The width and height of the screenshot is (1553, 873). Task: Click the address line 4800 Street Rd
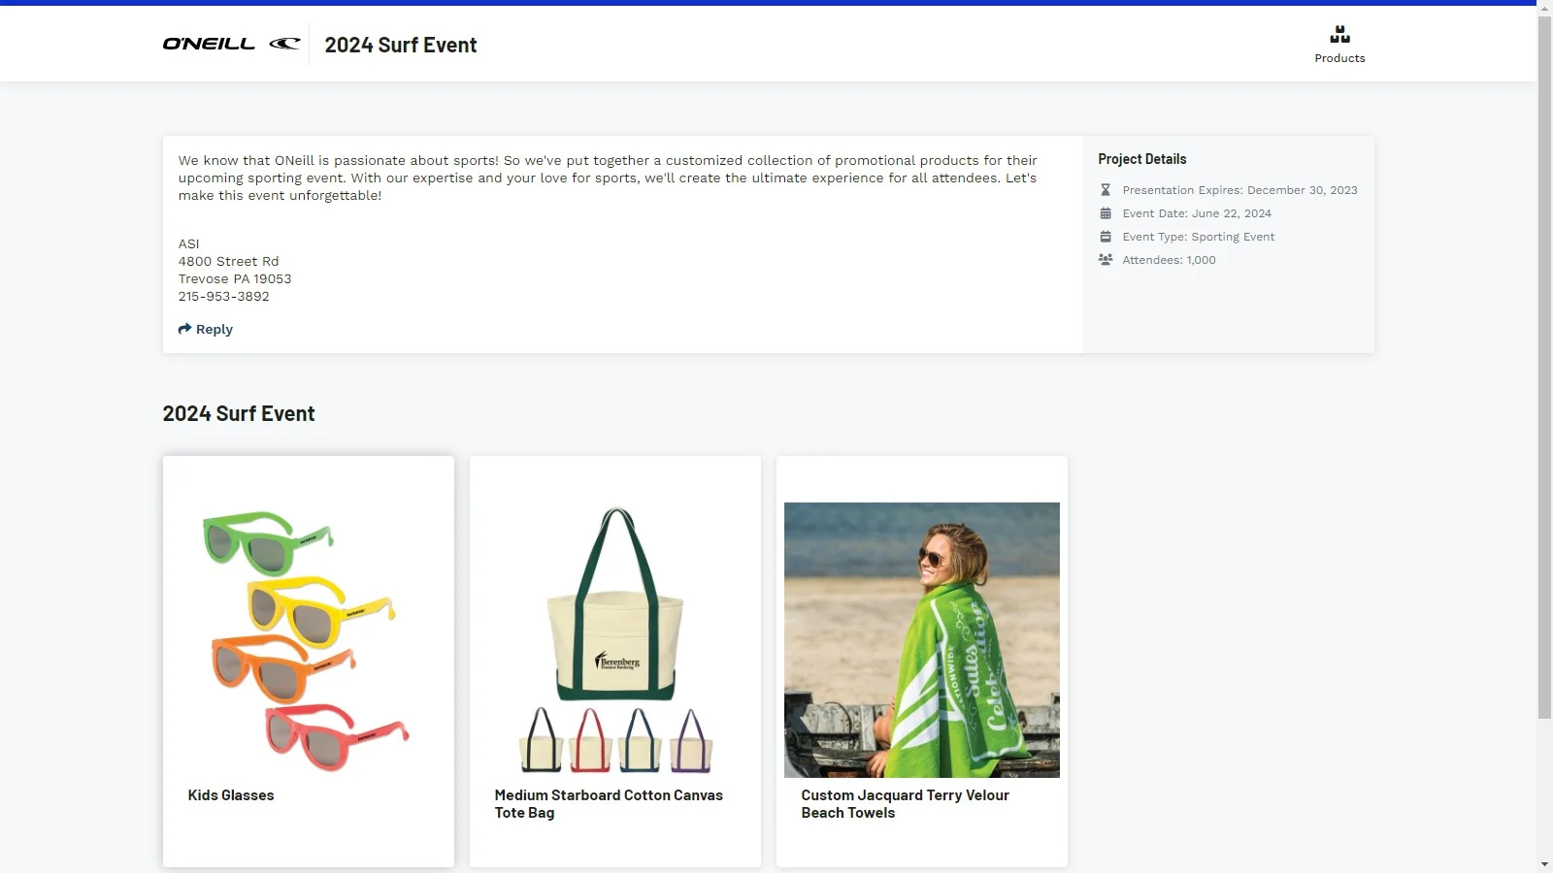228,262
